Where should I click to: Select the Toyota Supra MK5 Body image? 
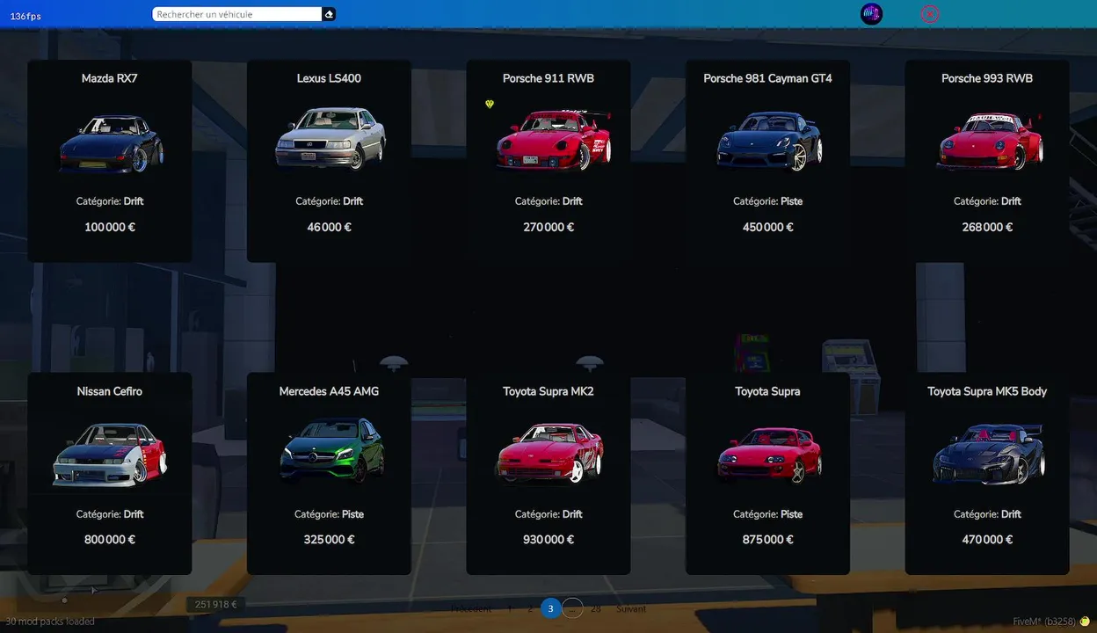click(x=988, y=454)
